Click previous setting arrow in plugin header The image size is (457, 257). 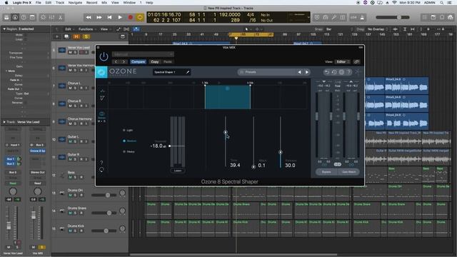click(116, 62)
